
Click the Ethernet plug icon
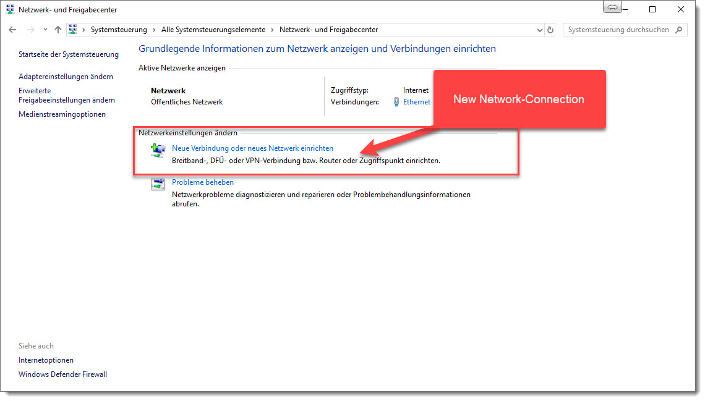pyautogui.click(x=396, y=102)
